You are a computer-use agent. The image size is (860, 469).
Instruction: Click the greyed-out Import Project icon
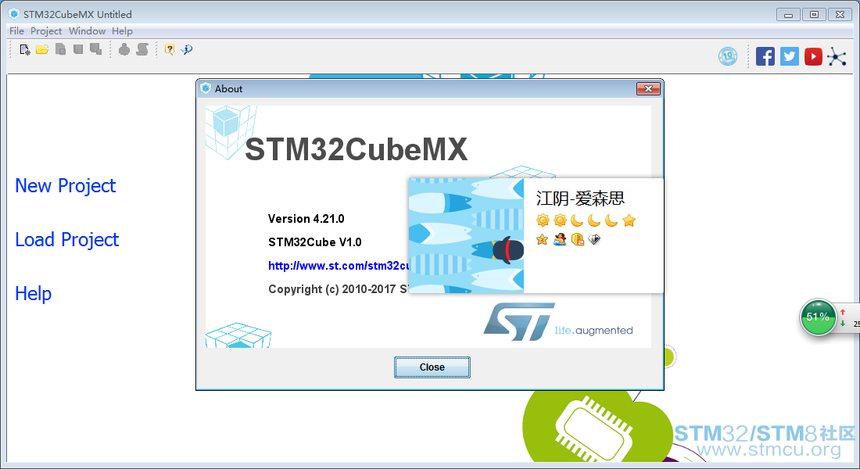[60, 49]
